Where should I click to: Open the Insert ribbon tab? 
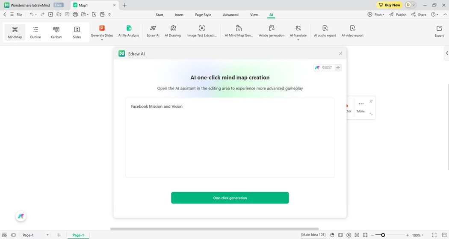pyautogui.click(x=179, y=15)
